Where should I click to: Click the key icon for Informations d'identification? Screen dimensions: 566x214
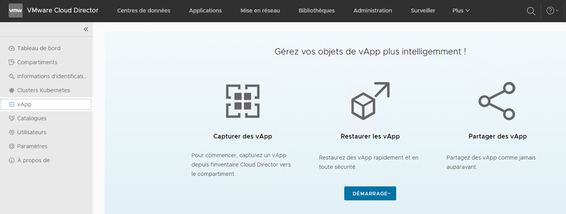pyautogui.click(x=12, y=76)
